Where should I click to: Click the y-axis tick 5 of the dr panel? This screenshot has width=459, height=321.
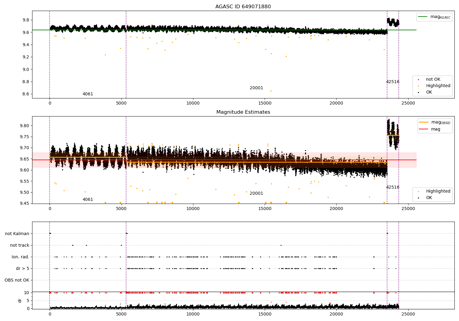coord(28,301)
